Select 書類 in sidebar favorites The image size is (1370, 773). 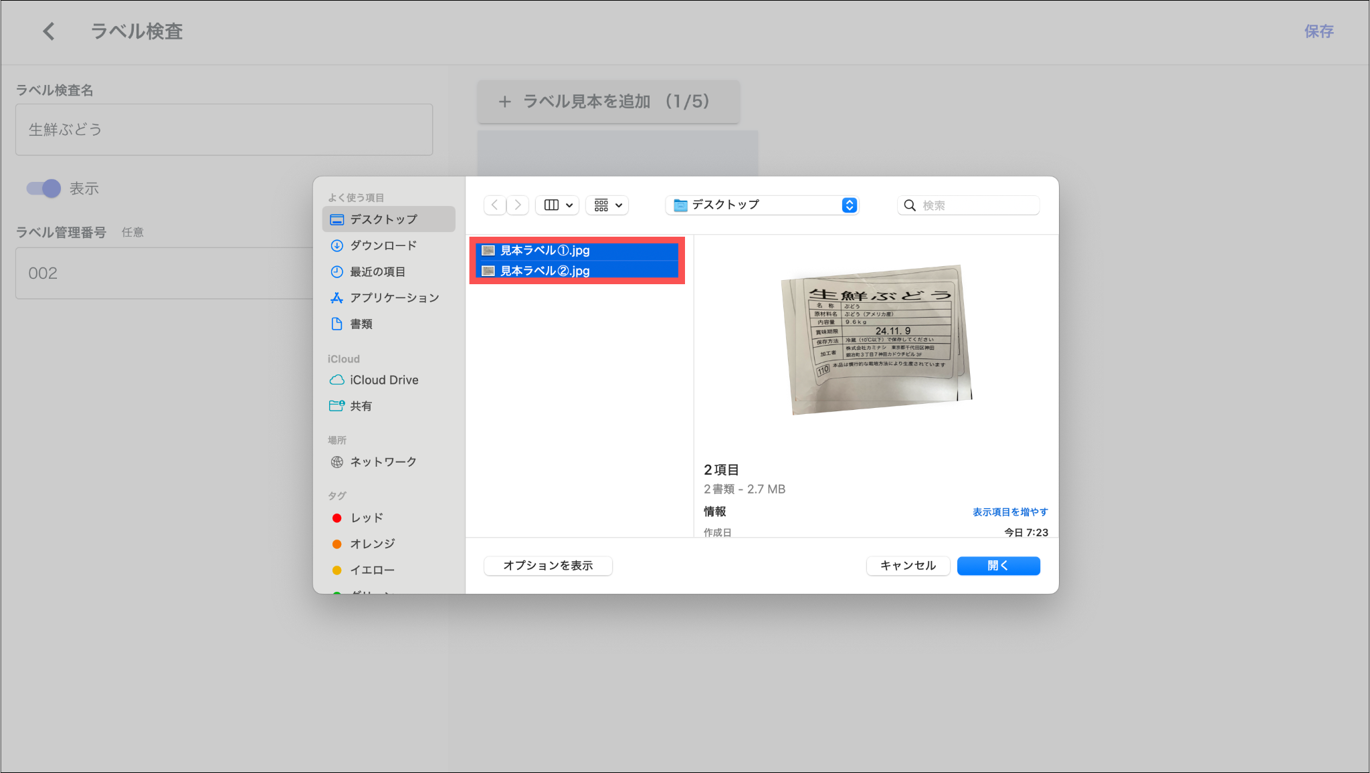[x=361, y=324]
